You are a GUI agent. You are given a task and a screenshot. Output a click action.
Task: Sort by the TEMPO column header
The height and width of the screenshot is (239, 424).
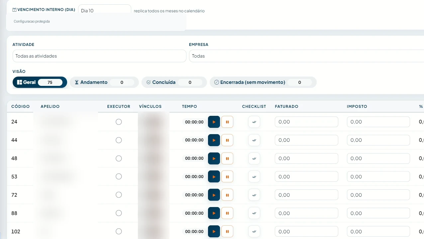coord(189,107)
